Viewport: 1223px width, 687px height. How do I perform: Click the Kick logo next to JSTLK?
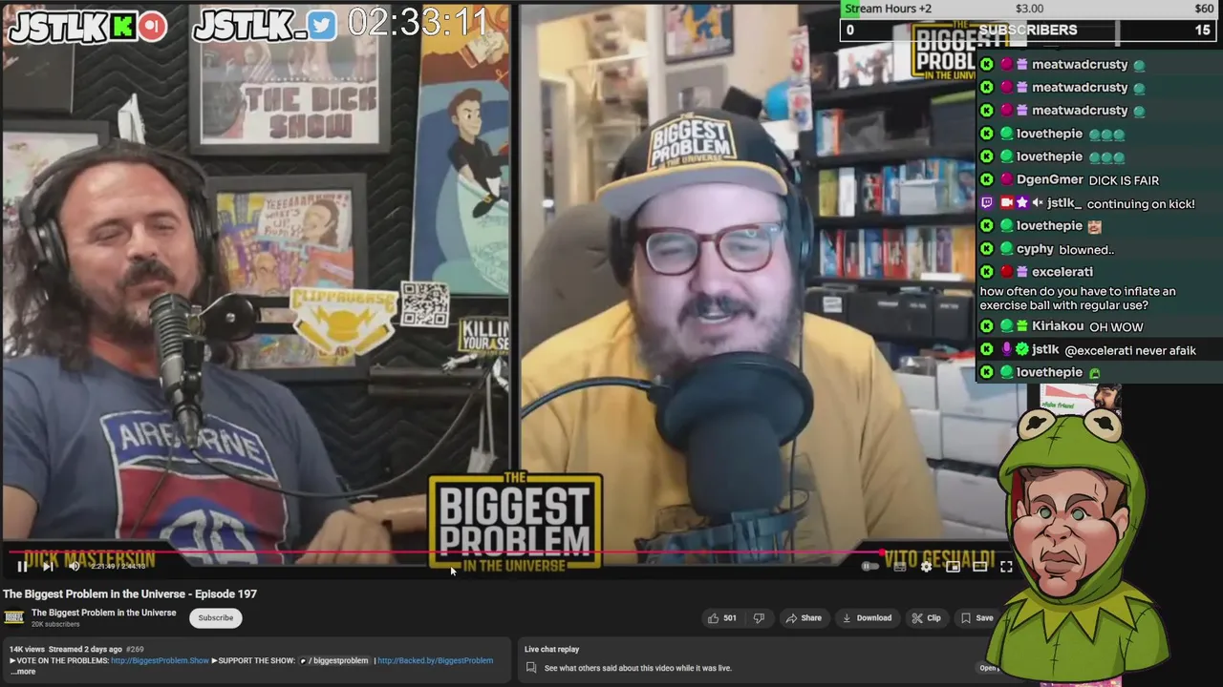pos(123,27)
